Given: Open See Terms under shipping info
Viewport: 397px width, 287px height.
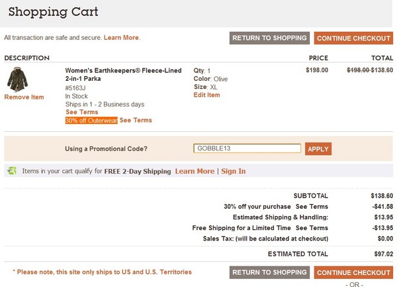Looking at the screenshot, I should coord(82,112).
